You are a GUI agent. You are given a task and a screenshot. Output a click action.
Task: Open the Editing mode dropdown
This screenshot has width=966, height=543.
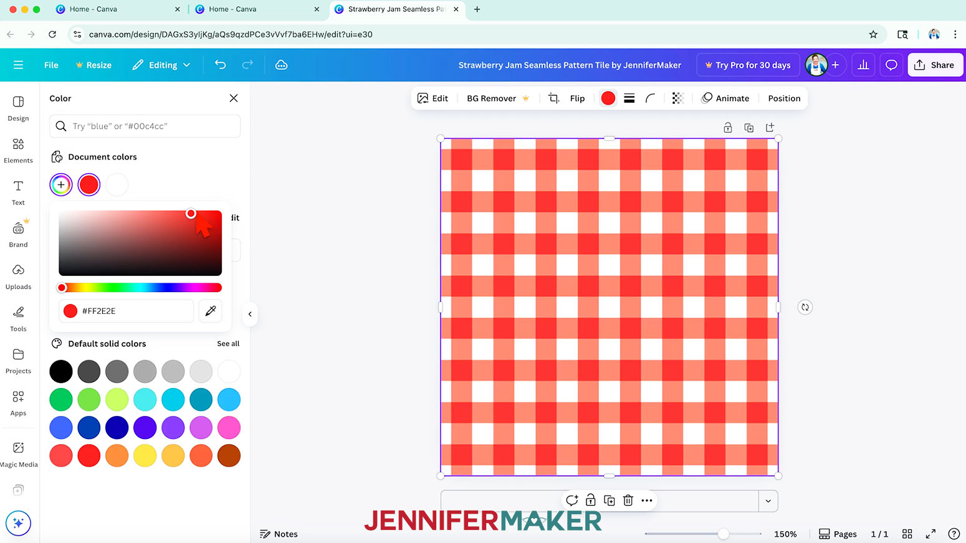(161, 65)
